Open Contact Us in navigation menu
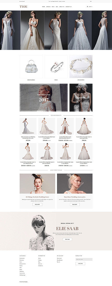 point(69,7)
